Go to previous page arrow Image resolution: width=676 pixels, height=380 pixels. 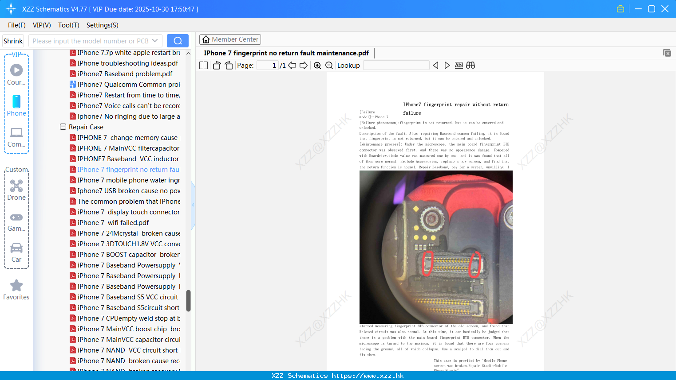(292, 65)
